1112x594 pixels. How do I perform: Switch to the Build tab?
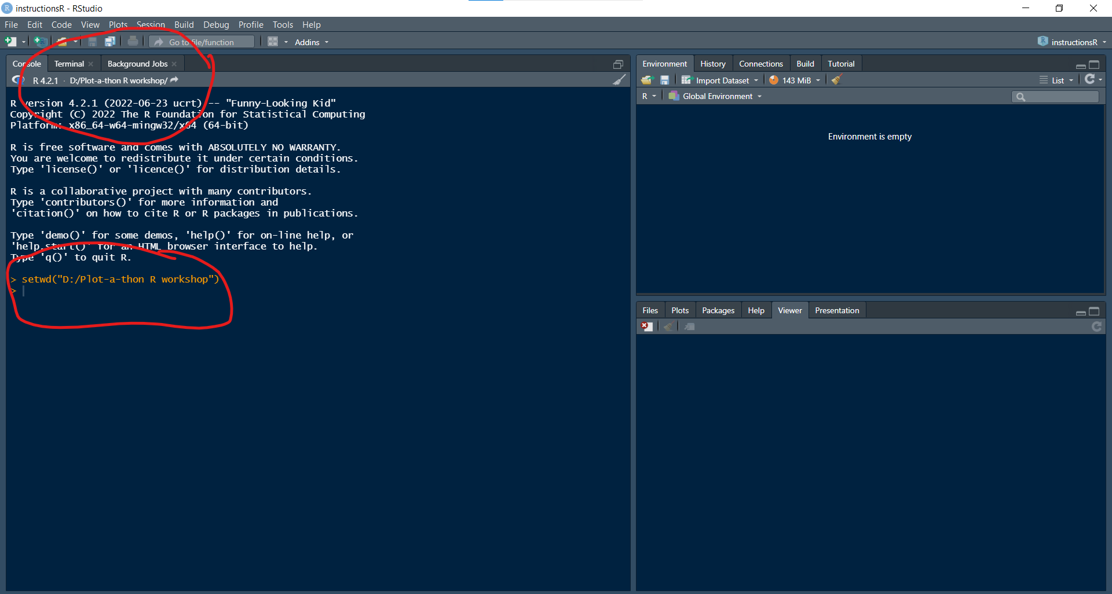[805, 64]
